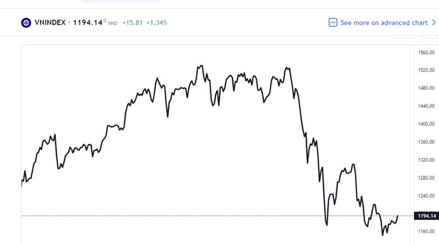Click the 1360.00 price axis label
The image size is (439, 245).
tap(426, 142)
